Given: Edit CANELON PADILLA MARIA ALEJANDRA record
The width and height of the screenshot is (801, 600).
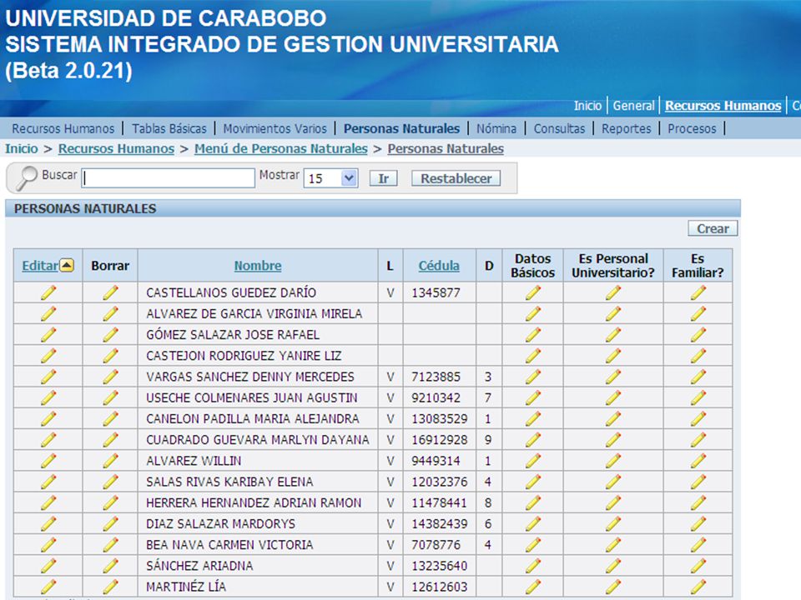Looking at the screenshot, I should [x=48, y=419].
